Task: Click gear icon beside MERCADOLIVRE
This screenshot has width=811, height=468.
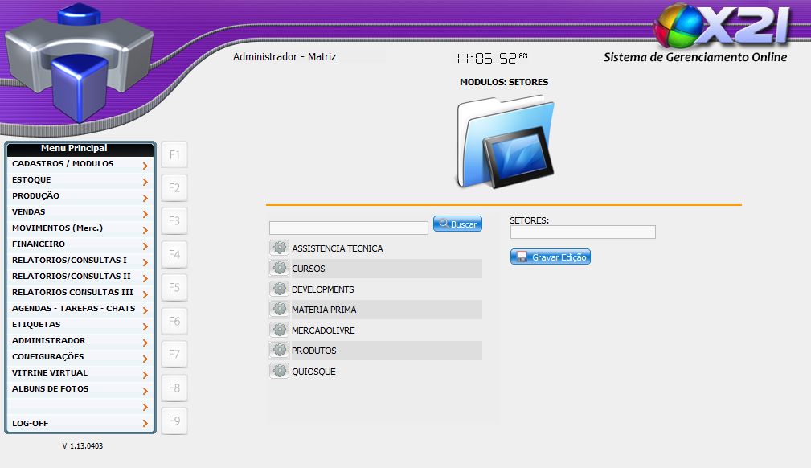Action: [x=279, y=330]
